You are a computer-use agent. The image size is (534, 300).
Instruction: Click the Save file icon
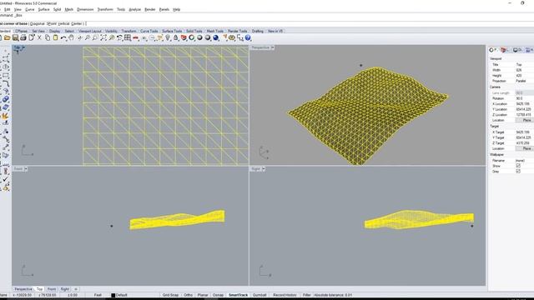click(15, 38)
